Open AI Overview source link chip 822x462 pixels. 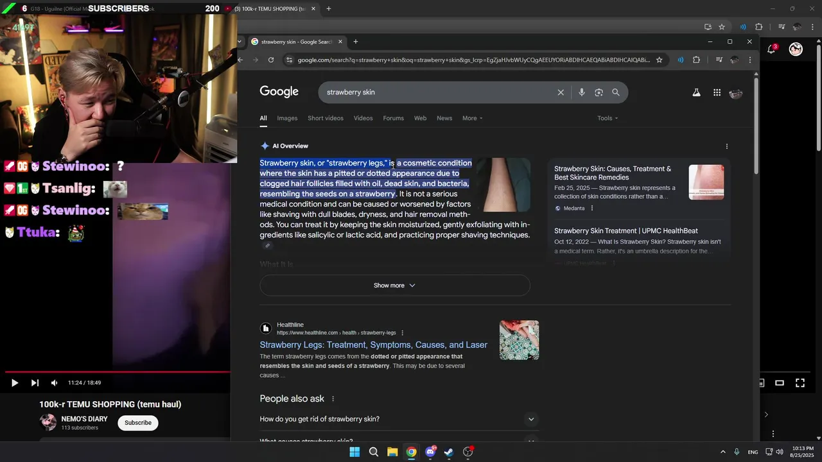(x=268, y=246)
